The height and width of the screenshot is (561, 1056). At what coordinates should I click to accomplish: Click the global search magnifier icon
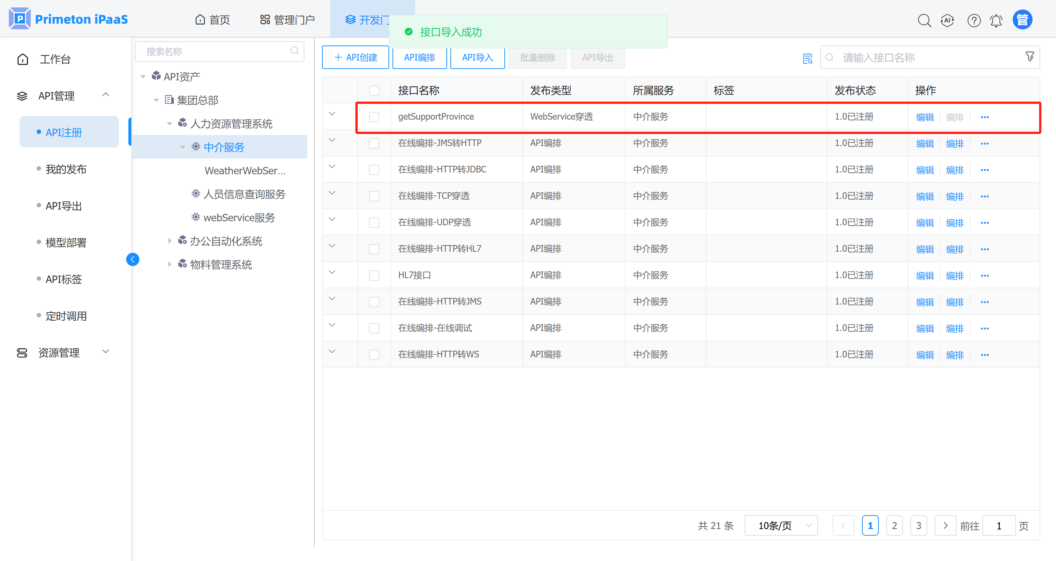(x=924, y=20)
